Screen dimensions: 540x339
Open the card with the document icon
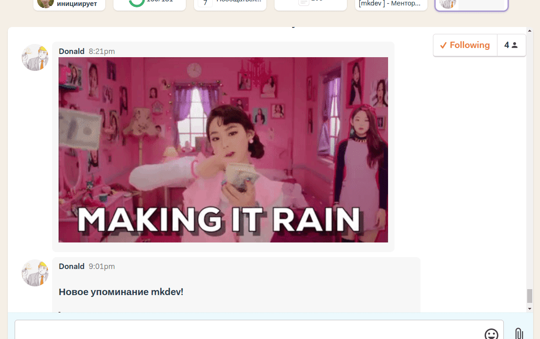pyautogui.click(x=311, y=4)
